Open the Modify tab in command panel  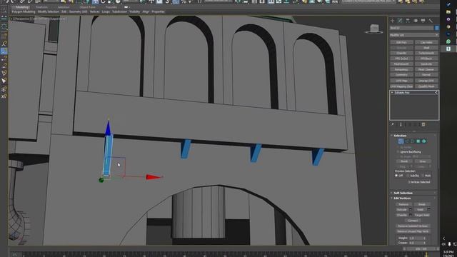point(400,21)
